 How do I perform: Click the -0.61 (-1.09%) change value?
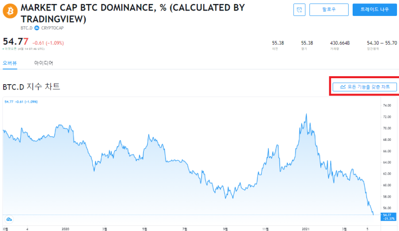[48, 43]
